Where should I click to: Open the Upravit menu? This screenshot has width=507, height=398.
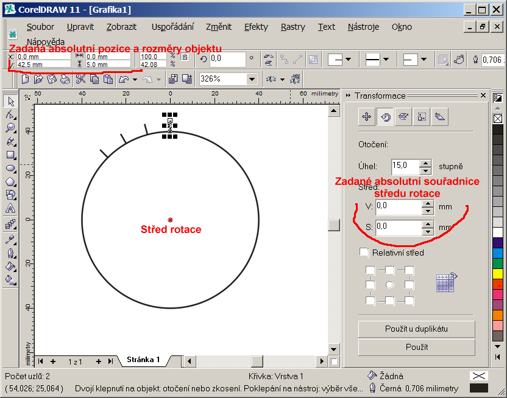point(80,27)
